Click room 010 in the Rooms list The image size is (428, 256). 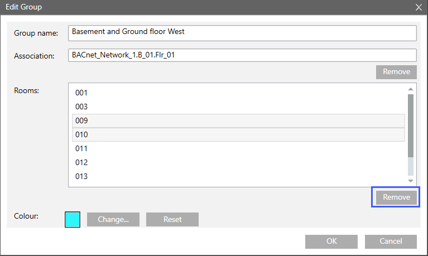pyautogui.click(x=81, y=135)
